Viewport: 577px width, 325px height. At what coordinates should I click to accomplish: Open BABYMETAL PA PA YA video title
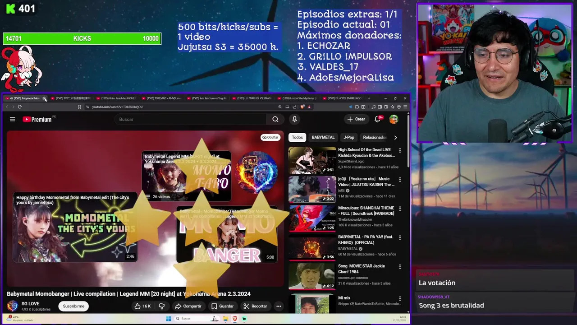[x=366, y=240]
